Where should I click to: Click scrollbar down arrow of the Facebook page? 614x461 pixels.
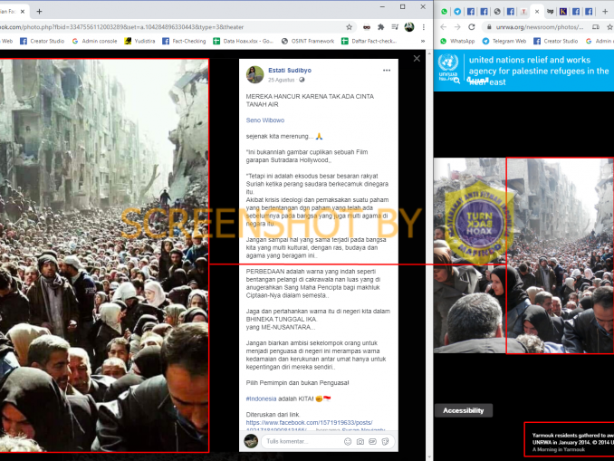429,457
